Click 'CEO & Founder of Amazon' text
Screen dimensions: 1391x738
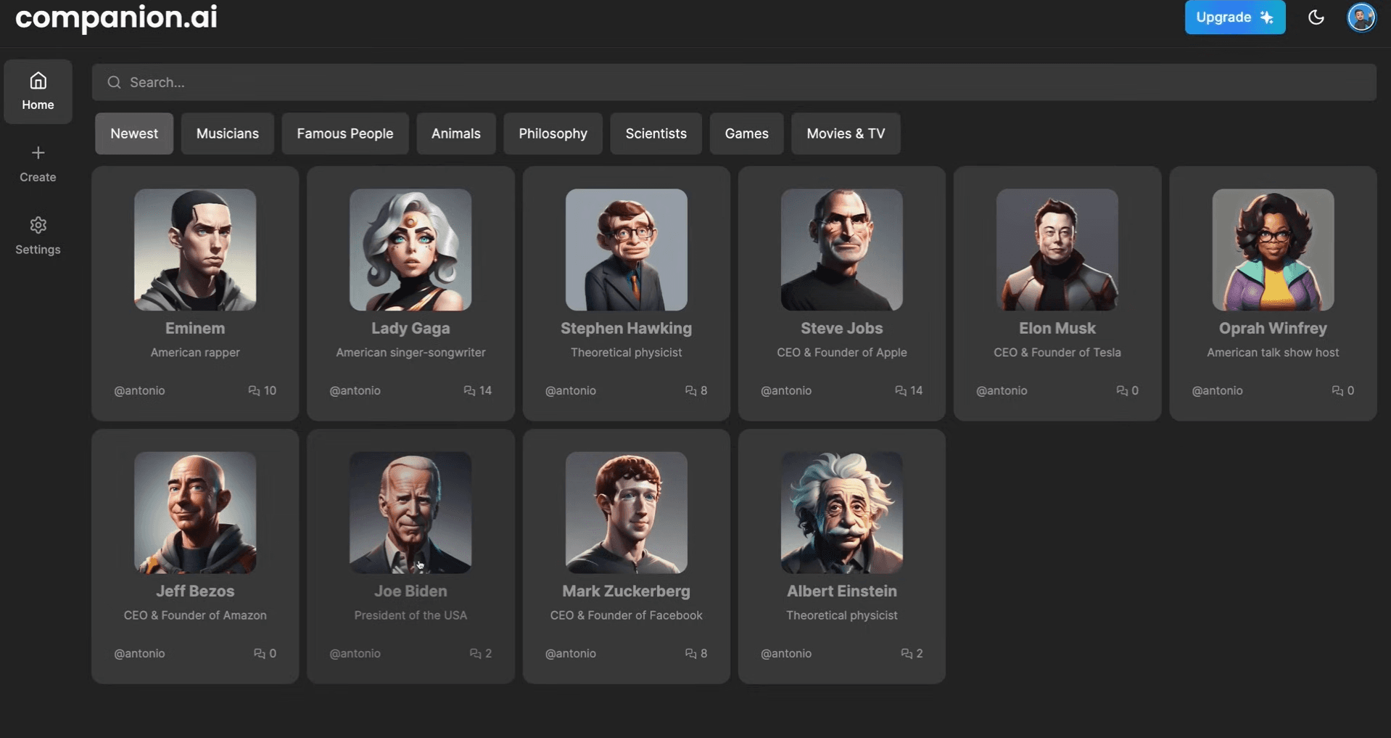coord(195,615)
